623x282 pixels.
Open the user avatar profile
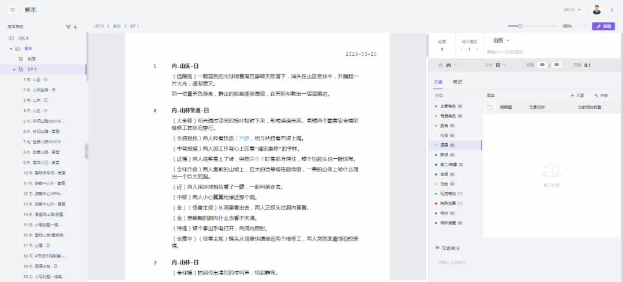[x=596, y=10]
